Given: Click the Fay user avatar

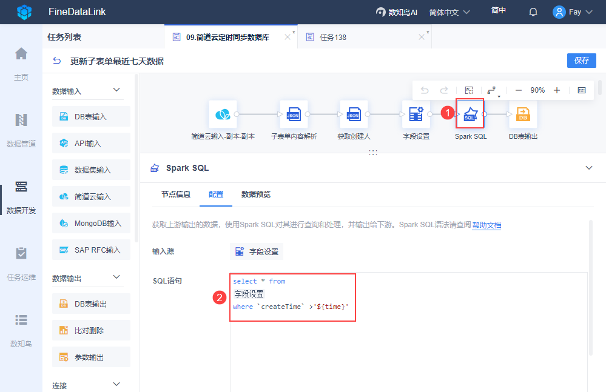Looking at the screenshot, I should click(x=559, y=12).
